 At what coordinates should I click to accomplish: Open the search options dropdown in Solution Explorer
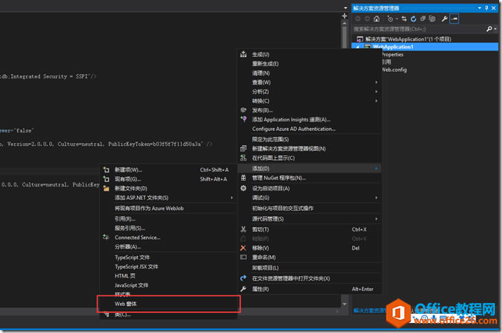click(495, 28)
